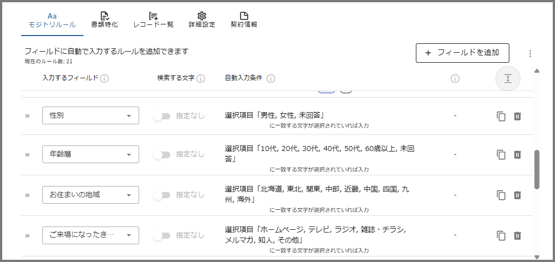Enable search text switch for 年齢層
The image size is (555, 262).
tap(161, 155)
